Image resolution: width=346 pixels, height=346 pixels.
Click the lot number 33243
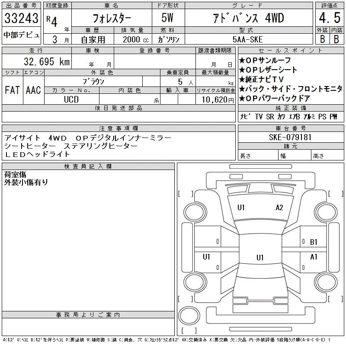click(x=21, y=18)
